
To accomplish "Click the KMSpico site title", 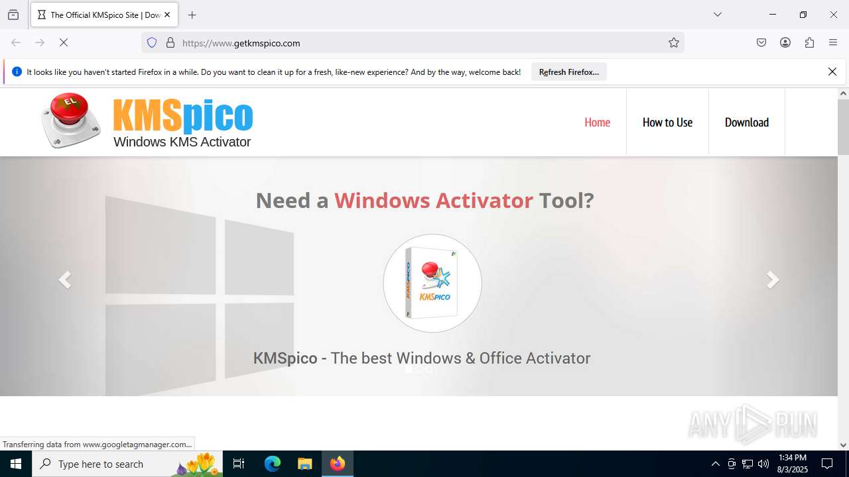I will [x=183, y=115].
